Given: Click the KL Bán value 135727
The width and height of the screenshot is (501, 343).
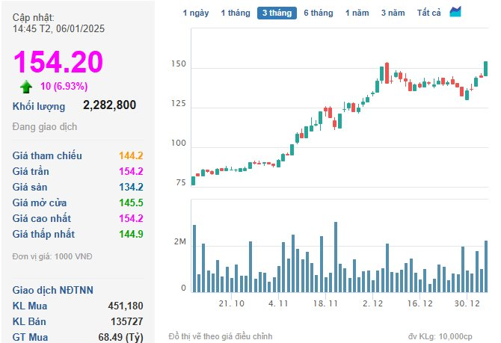Looking at the screenshot, I should click(127, 321).
